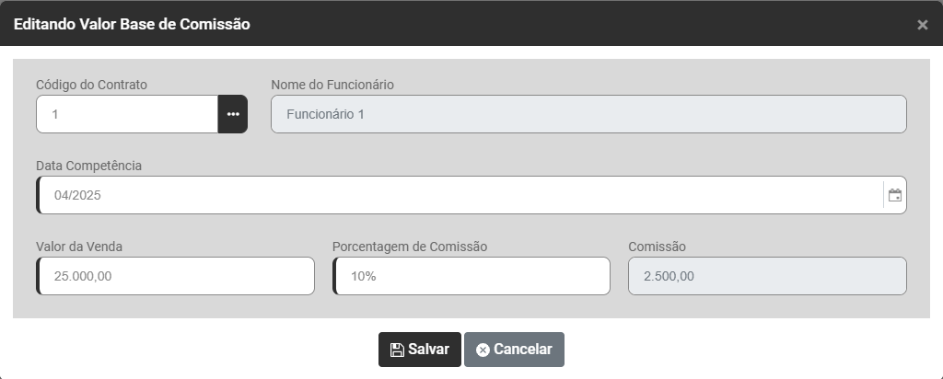This screenshot has width=943, height=379.
Task: Click the Editando Valor Base de Comissão title
Action: 132,24
